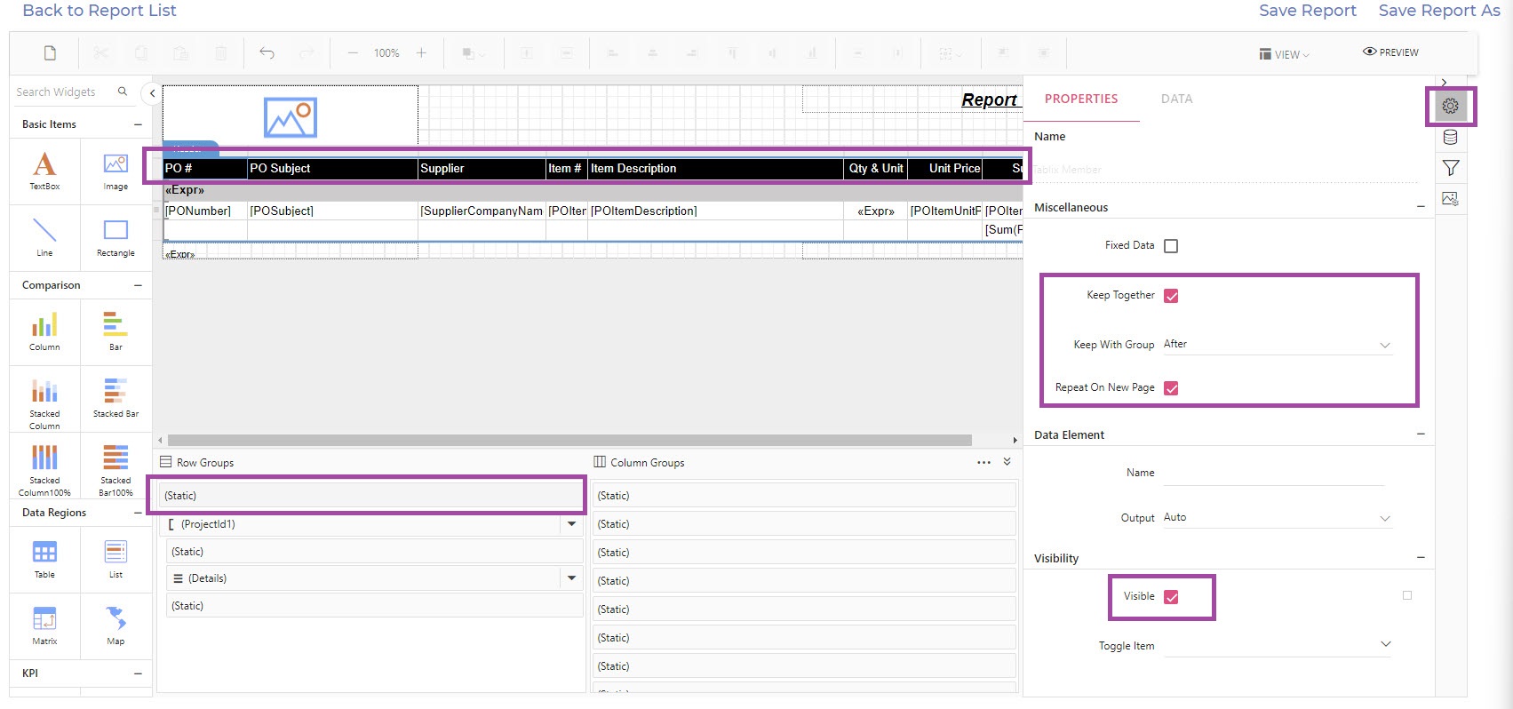Collapse the Data Element properties section
The width and height of the screenshot is (1513, 709).
(1421, 434)
